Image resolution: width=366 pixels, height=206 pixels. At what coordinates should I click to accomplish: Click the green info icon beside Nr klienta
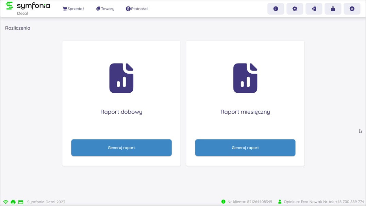click(x=223, y=202)
